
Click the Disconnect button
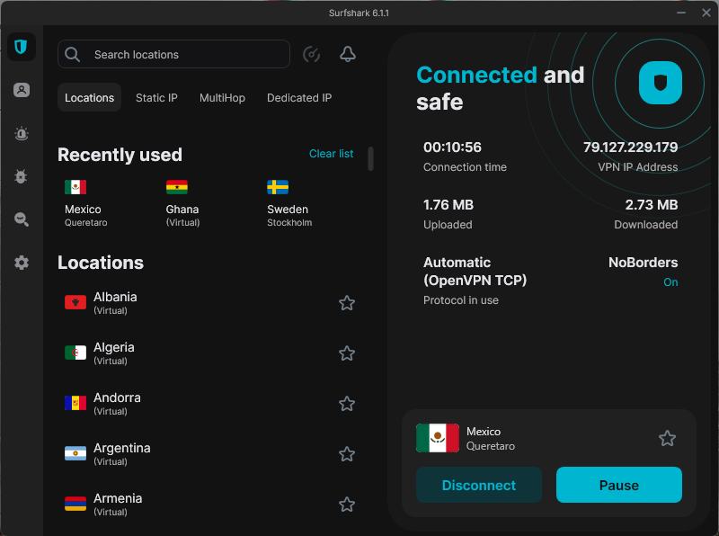(x=479, y=485)
